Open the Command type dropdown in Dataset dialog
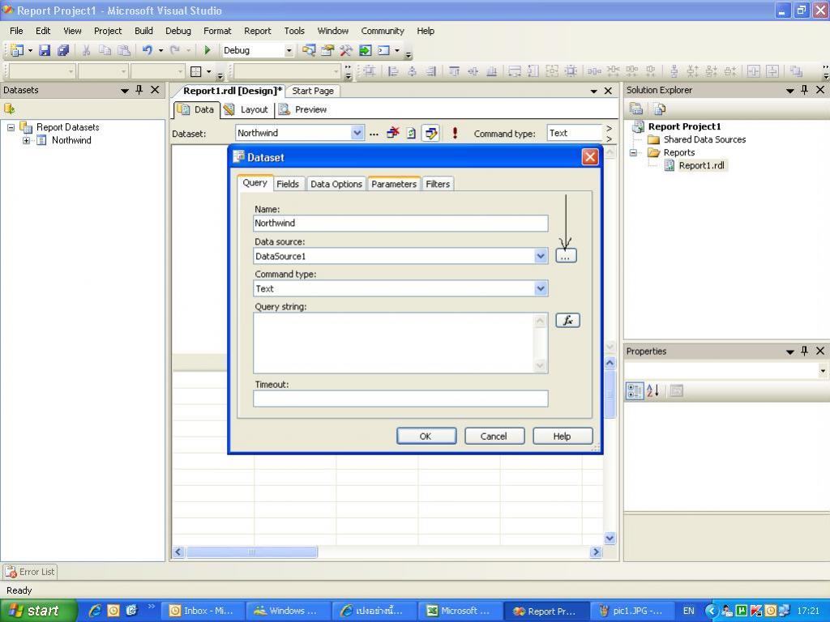This screenshot has height=622, width=830. (541, 289)
